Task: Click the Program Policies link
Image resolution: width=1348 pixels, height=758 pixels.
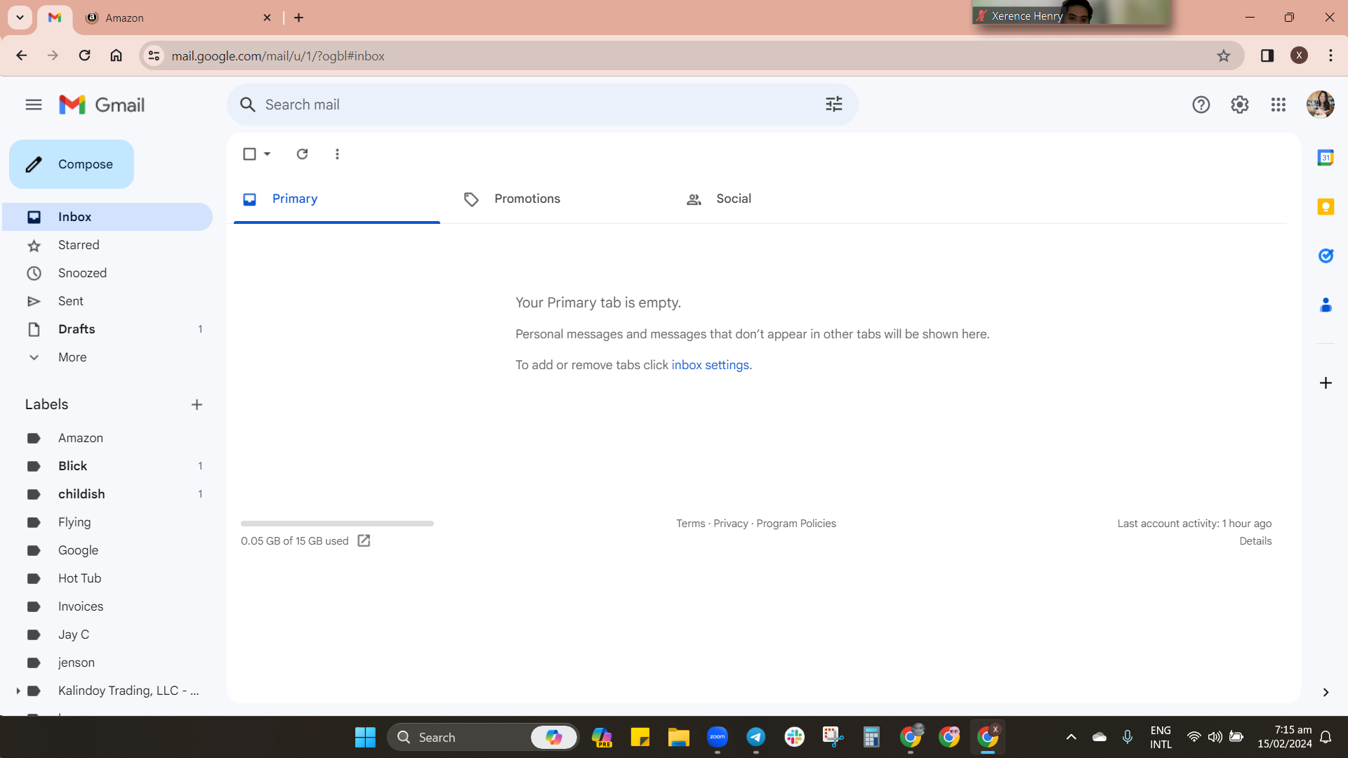Action: click(796, 524)
